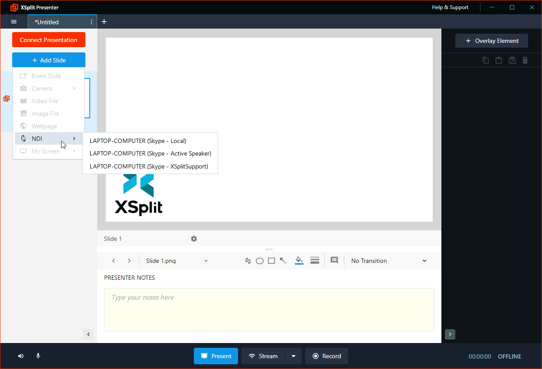The height and width of the screenshot is (369, 542).
Task: Select Image File menu entry
Action: tap(49, 113)
